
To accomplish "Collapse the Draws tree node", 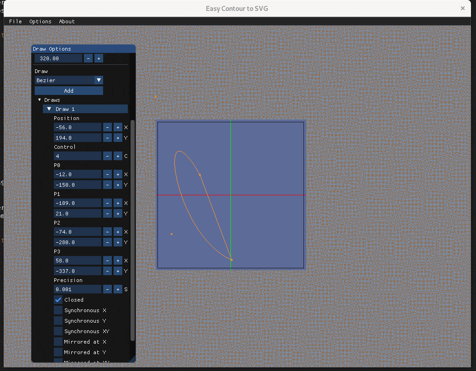I will [39, 100].
